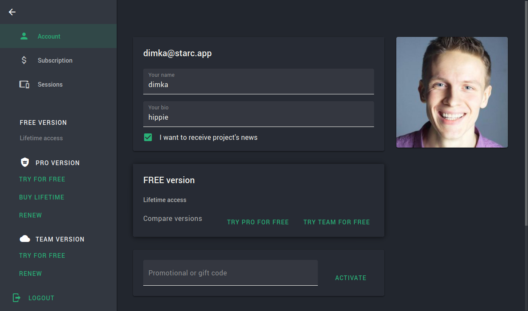Image resolution: width=528 pixels, height=311 pixels.
Task: Click the card's Lifetime access label
Action: click(165, 200)
